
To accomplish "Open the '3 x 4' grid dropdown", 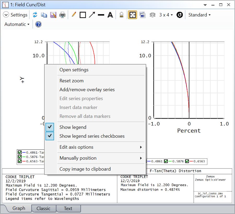I will (166, 15).
